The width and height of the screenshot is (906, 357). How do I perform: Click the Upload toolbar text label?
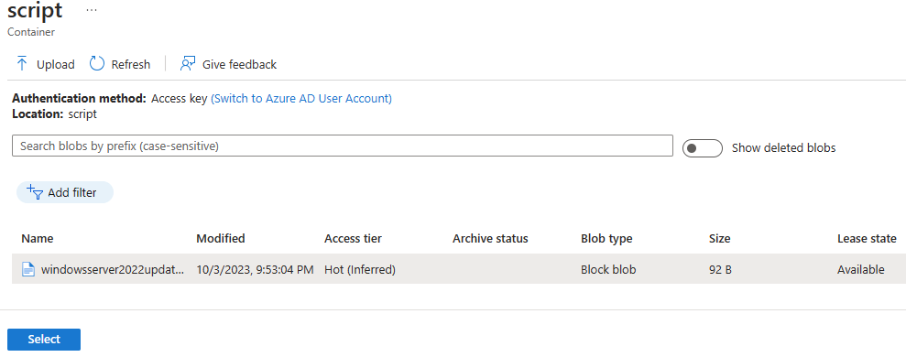click(56, 64)
